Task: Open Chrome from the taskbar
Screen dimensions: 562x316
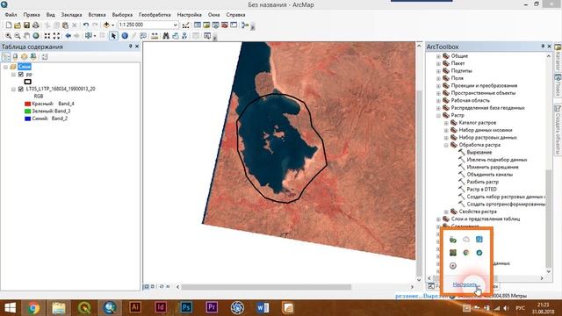Action: coord(33,307)
